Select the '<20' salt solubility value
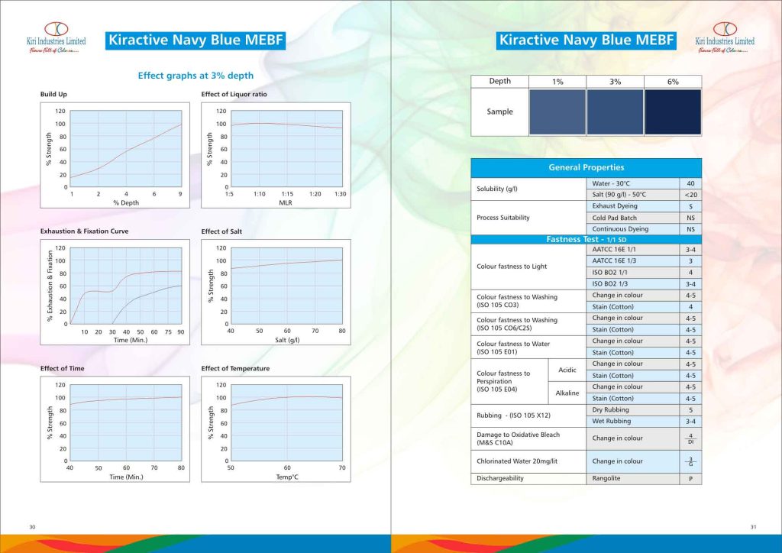 click(690, 195)
